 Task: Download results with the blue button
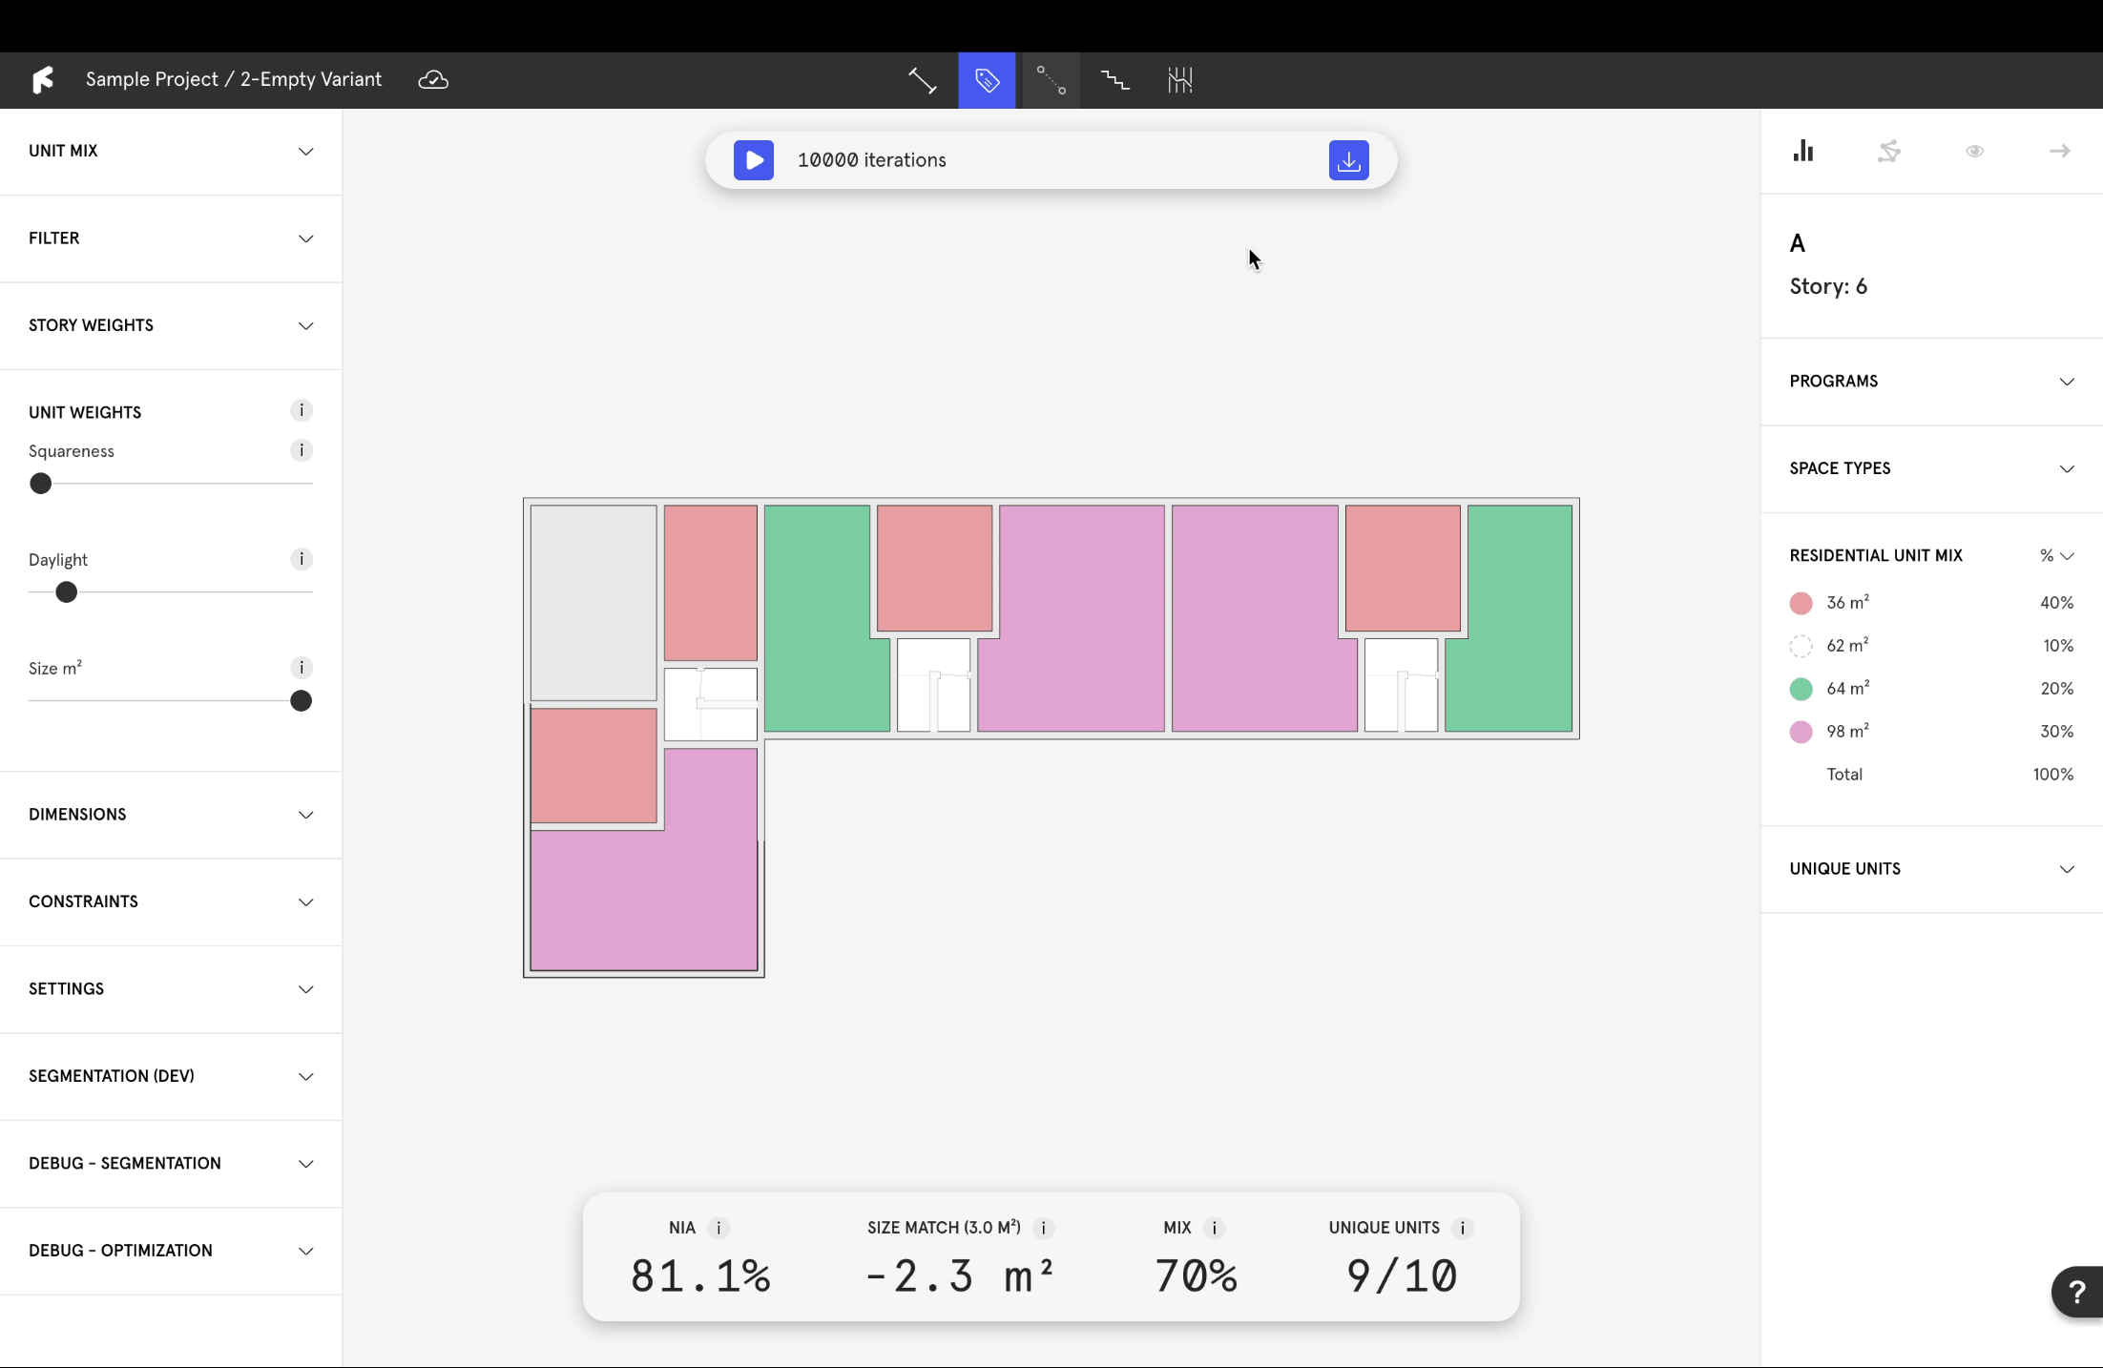(1348, 160)
